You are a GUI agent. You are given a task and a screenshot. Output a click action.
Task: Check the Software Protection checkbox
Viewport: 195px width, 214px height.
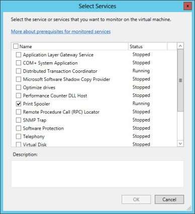pos(19,128)
